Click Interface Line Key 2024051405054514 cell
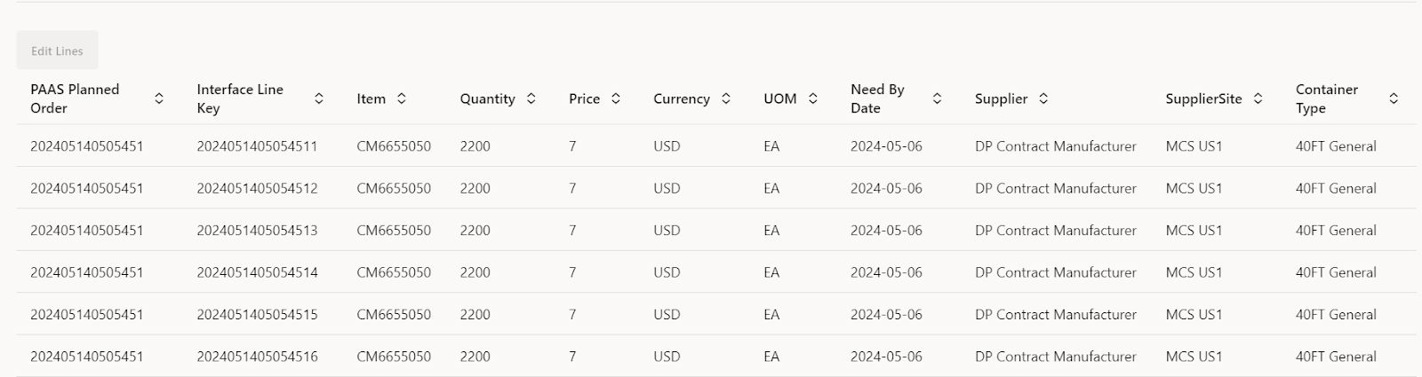Viewport: 1422px width, 377px height. (257, 272)
